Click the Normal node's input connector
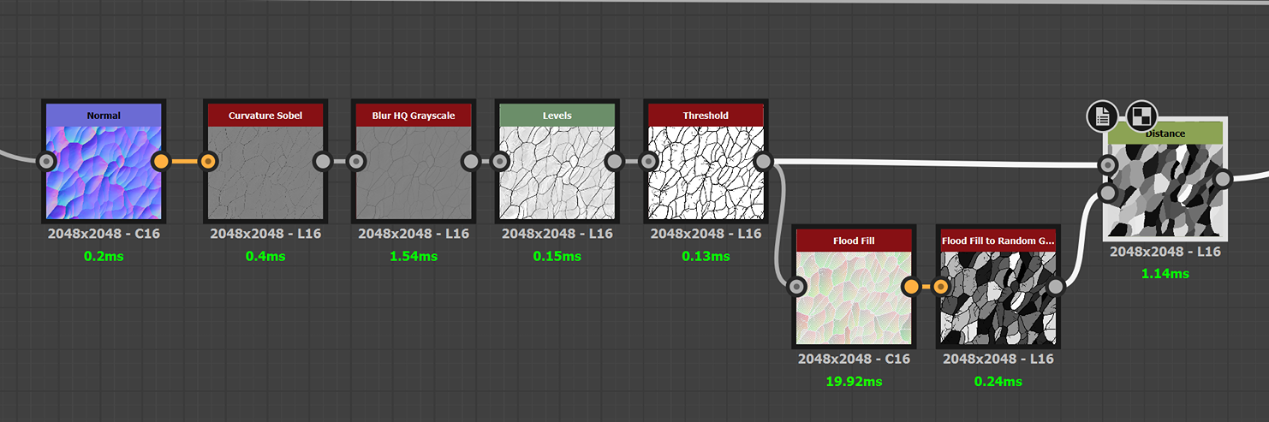Image resolution: width=1269 pixels, height=422 pixels. click(x=46, y=161)
